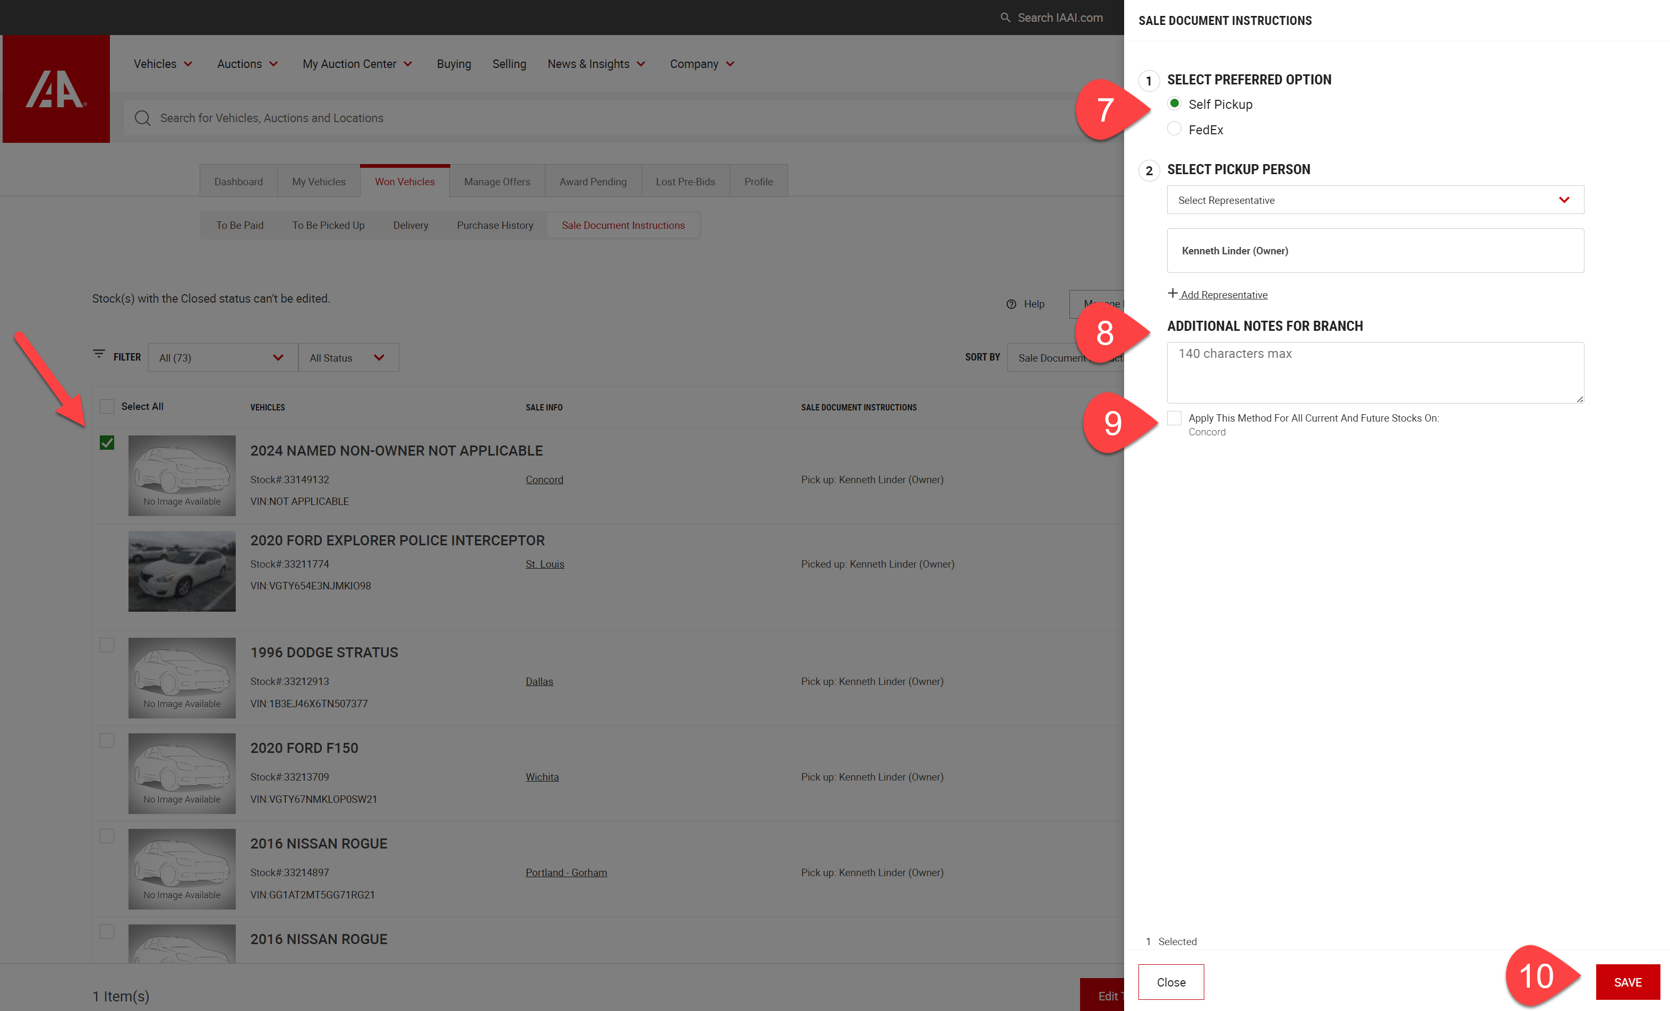Viewport: 1670px width, 1011px height.
Task: Select the FedEx radio option
Action: (1175, 128)
